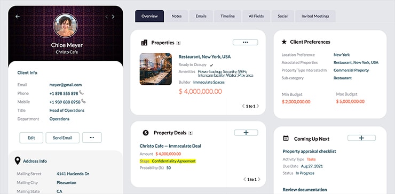Viewport: 395px width, 194px height.
Task: Click the call icon beside Mobile number
Action: [x=84, y=101]
